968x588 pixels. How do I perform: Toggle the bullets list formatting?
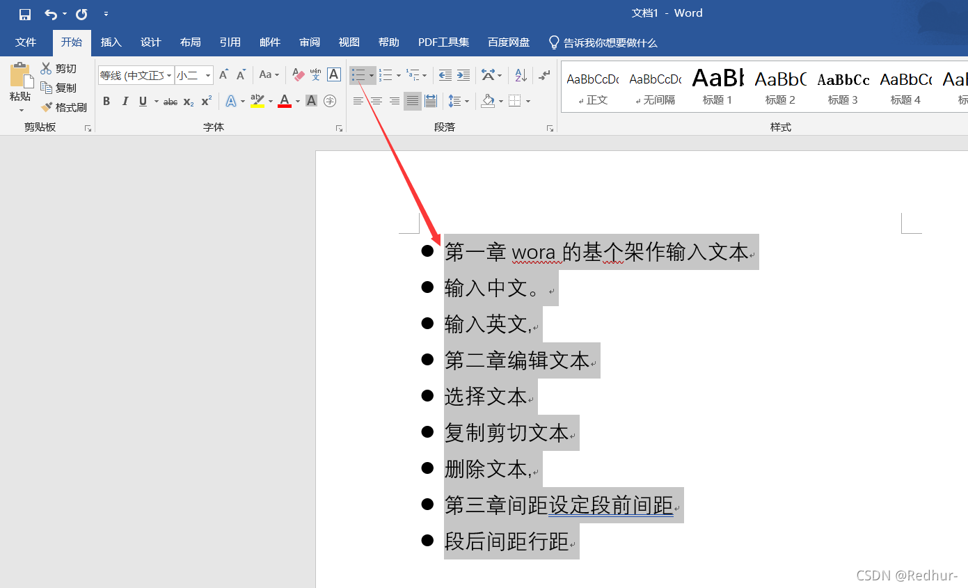point(358,74)
